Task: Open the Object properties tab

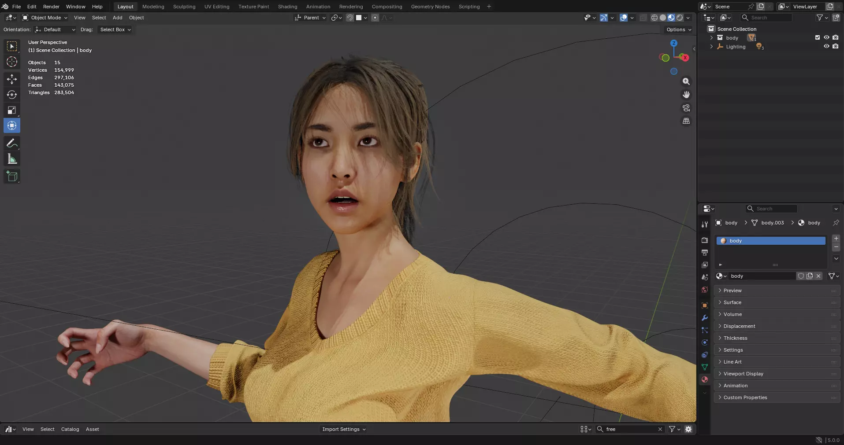Action: [705, 305]
